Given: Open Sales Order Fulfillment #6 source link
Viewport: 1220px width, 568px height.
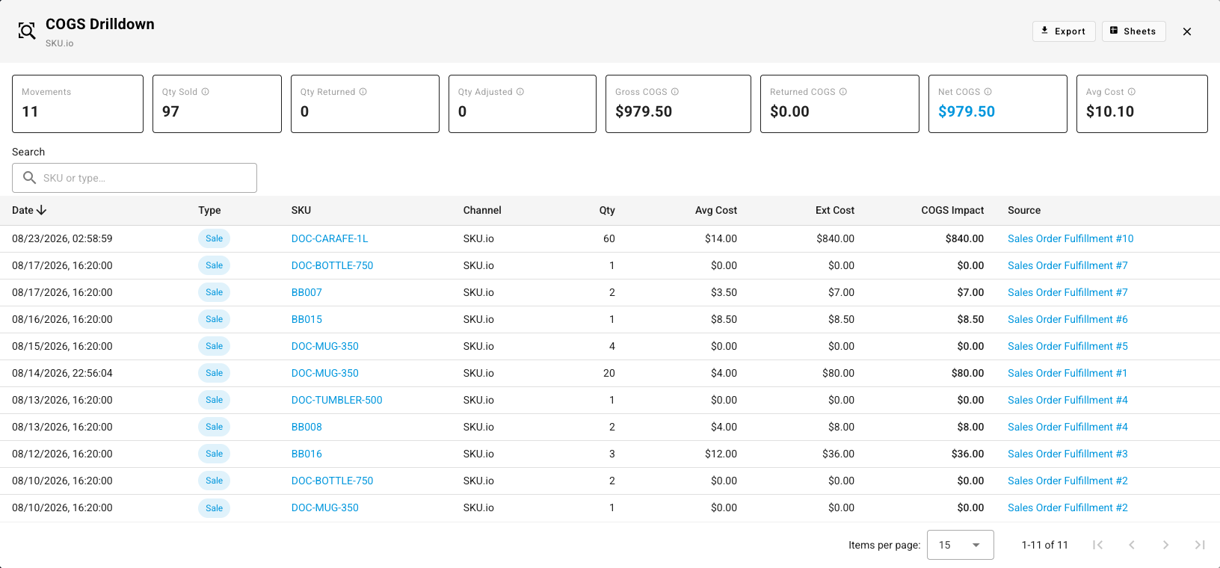Looking at the screenshot, I should 1067,319.
